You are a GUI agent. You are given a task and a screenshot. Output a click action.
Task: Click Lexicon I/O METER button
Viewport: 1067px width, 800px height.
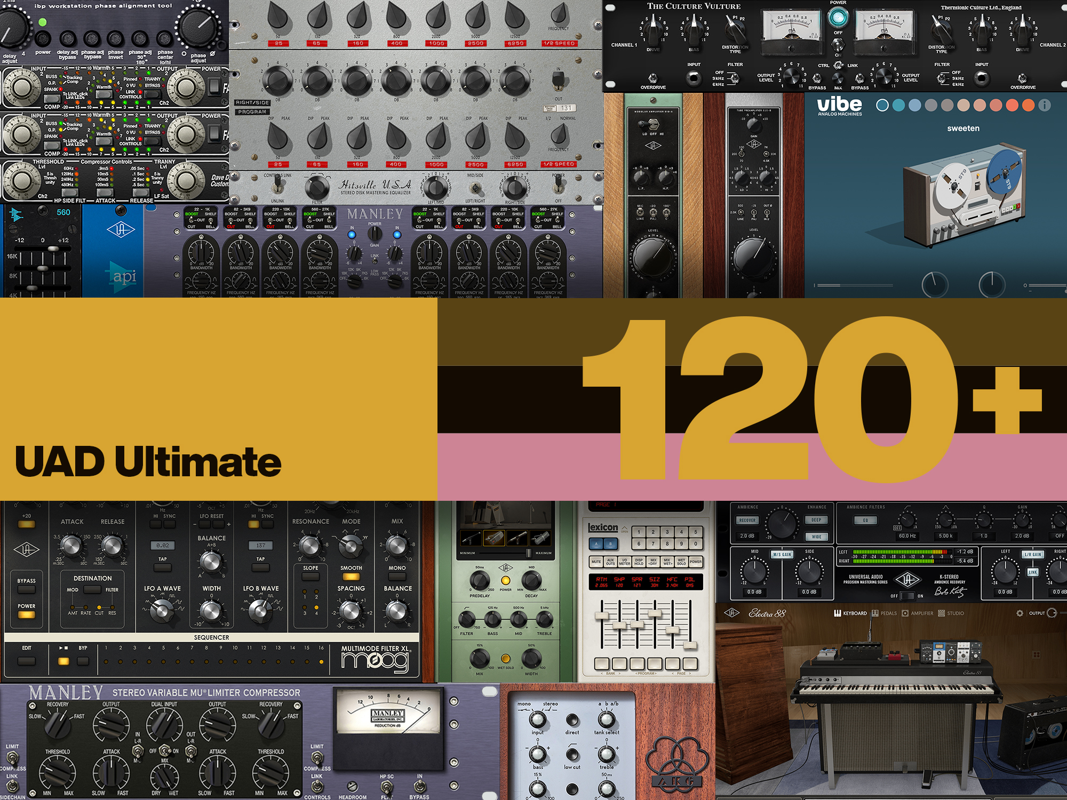tap(624, 562)
